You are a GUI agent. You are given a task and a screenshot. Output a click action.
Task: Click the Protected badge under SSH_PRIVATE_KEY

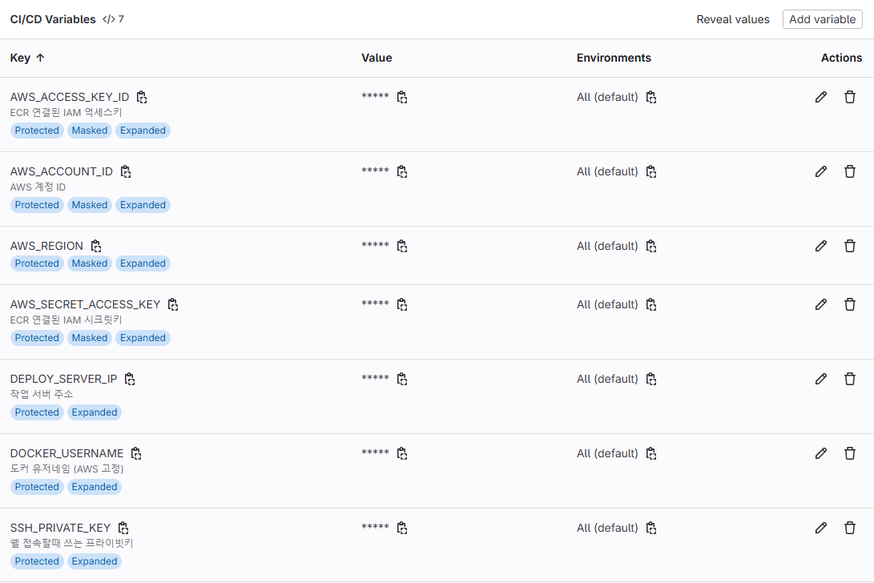point(37,561)
